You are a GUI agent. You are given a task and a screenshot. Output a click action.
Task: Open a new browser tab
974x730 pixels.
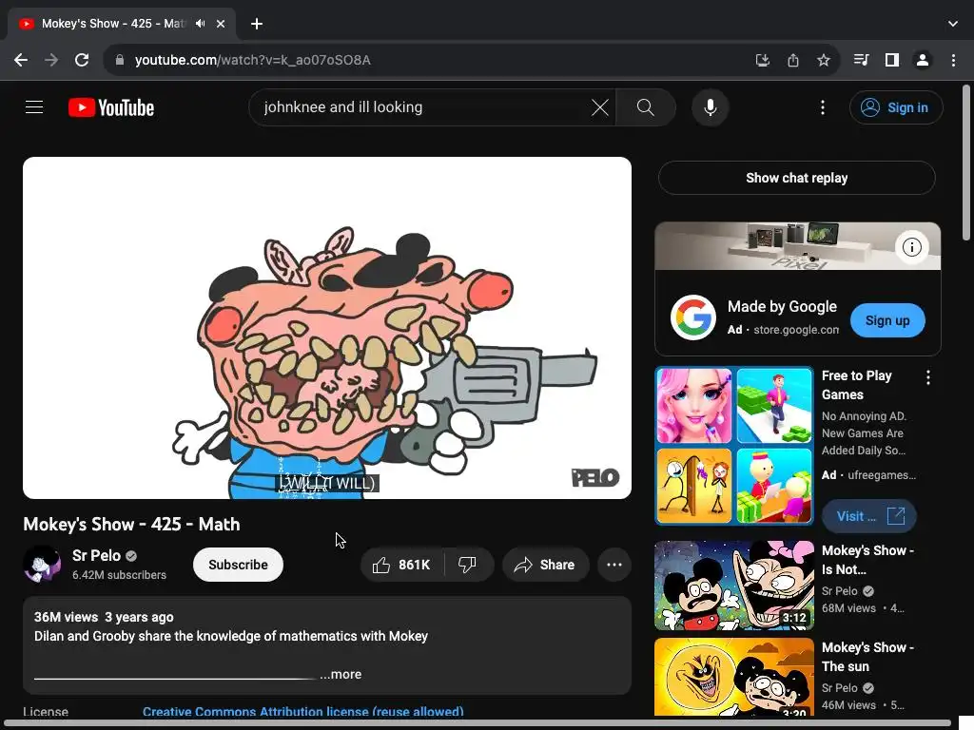pyautogui.click(x=257, y=24)
